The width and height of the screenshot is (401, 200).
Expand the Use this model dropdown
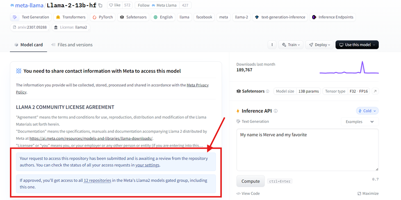[x=357, y=45]
